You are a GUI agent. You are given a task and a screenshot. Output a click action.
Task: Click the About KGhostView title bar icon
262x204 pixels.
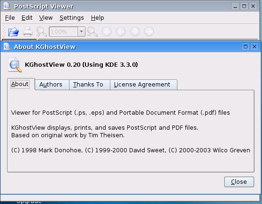(x=7, y=47)
